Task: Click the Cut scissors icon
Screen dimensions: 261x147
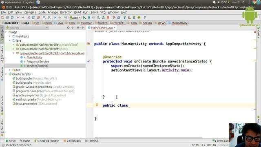Action: tap(29, 18)
